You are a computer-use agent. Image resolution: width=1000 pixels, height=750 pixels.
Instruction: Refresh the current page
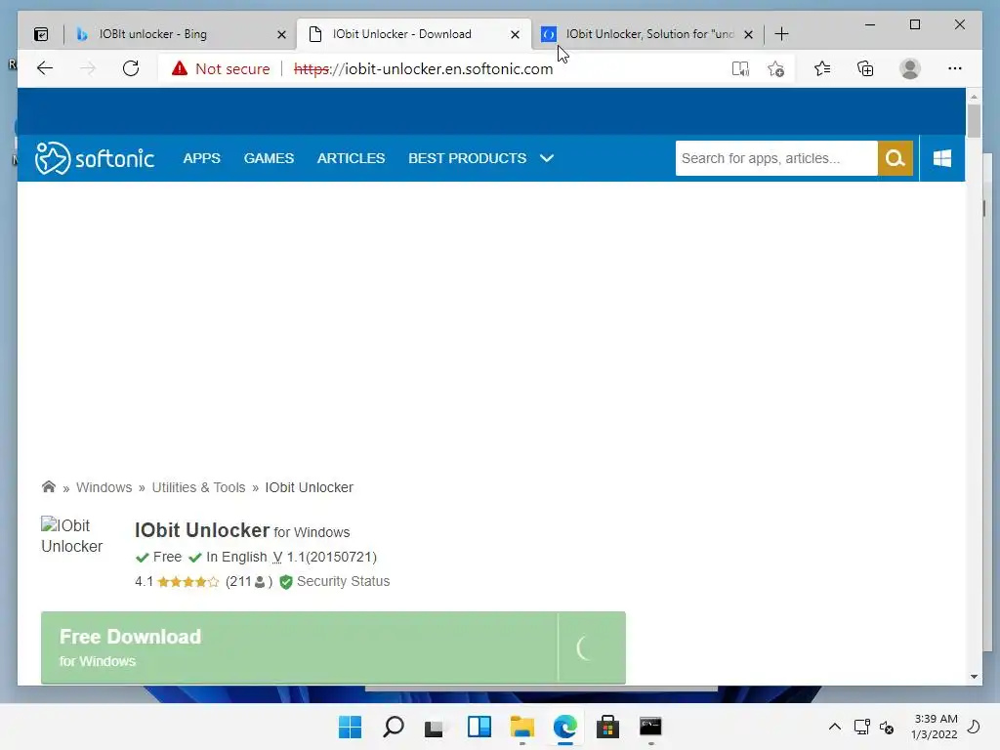[131, 68]
